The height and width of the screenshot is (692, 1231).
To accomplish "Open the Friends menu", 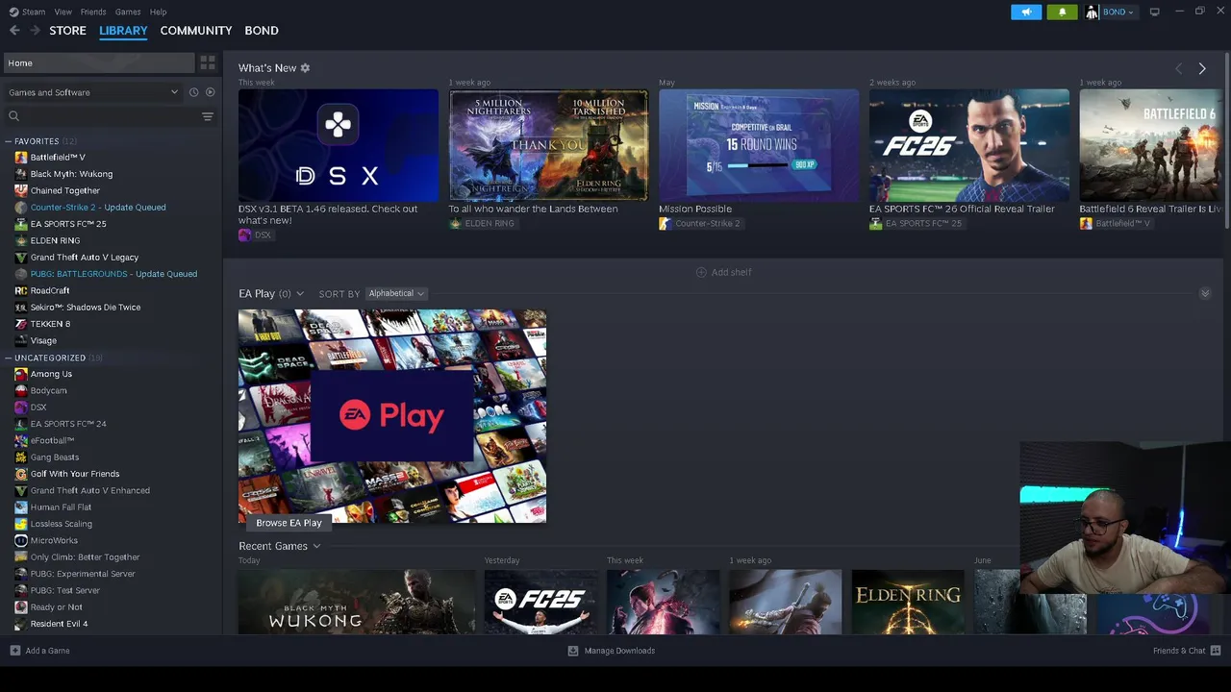I will click(x=93, y=12).
